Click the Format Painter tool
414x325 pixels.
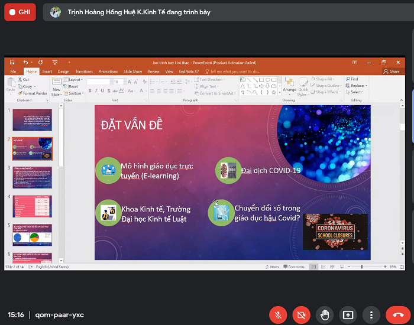pos(34,93)
